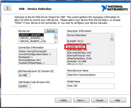The width and height of the screenshot is (131, 108).
Task: Click NumberOfOpenPipes: 1 text
Action: tap(32, 63)
